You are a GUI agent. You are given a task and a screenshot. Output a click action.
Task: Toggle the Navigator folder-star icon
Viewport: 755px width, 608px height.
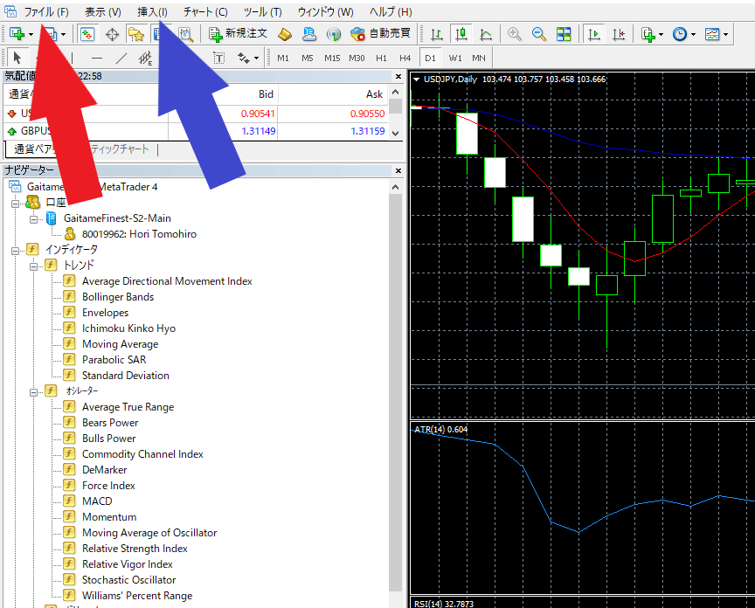136,34
